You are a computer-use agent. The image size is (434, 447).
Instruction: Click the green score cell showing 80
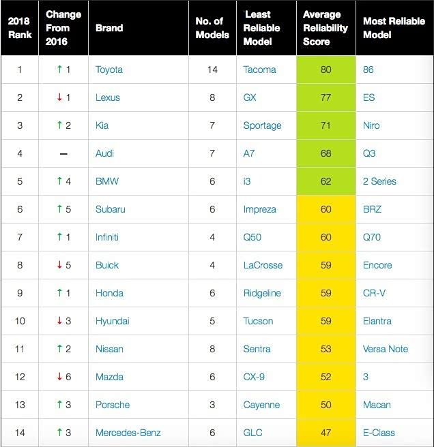(325, 70)
